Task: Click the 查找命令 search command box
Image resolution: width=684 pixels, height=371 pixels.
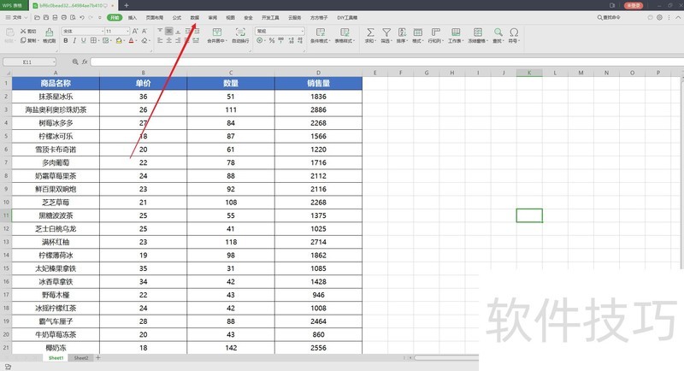Action: pyautogui.click(x=609, y=17)
